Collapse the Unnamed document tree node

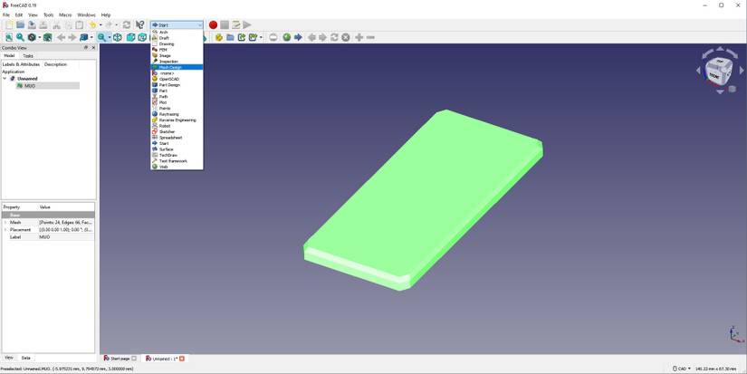(x=5, y=78)
